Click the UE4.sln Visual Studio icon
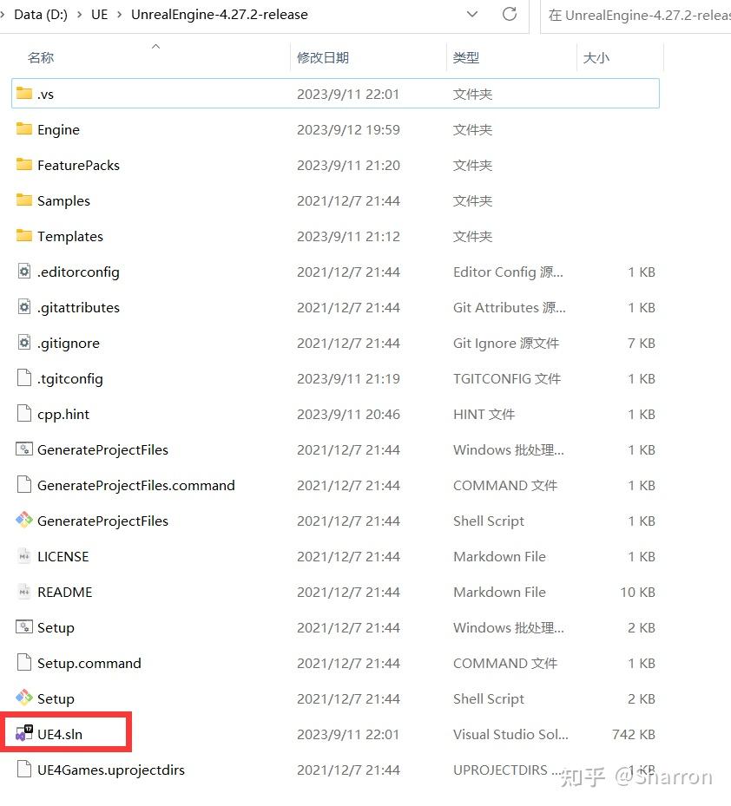Screen dimensions: 731x806 [x=24, y=733]
